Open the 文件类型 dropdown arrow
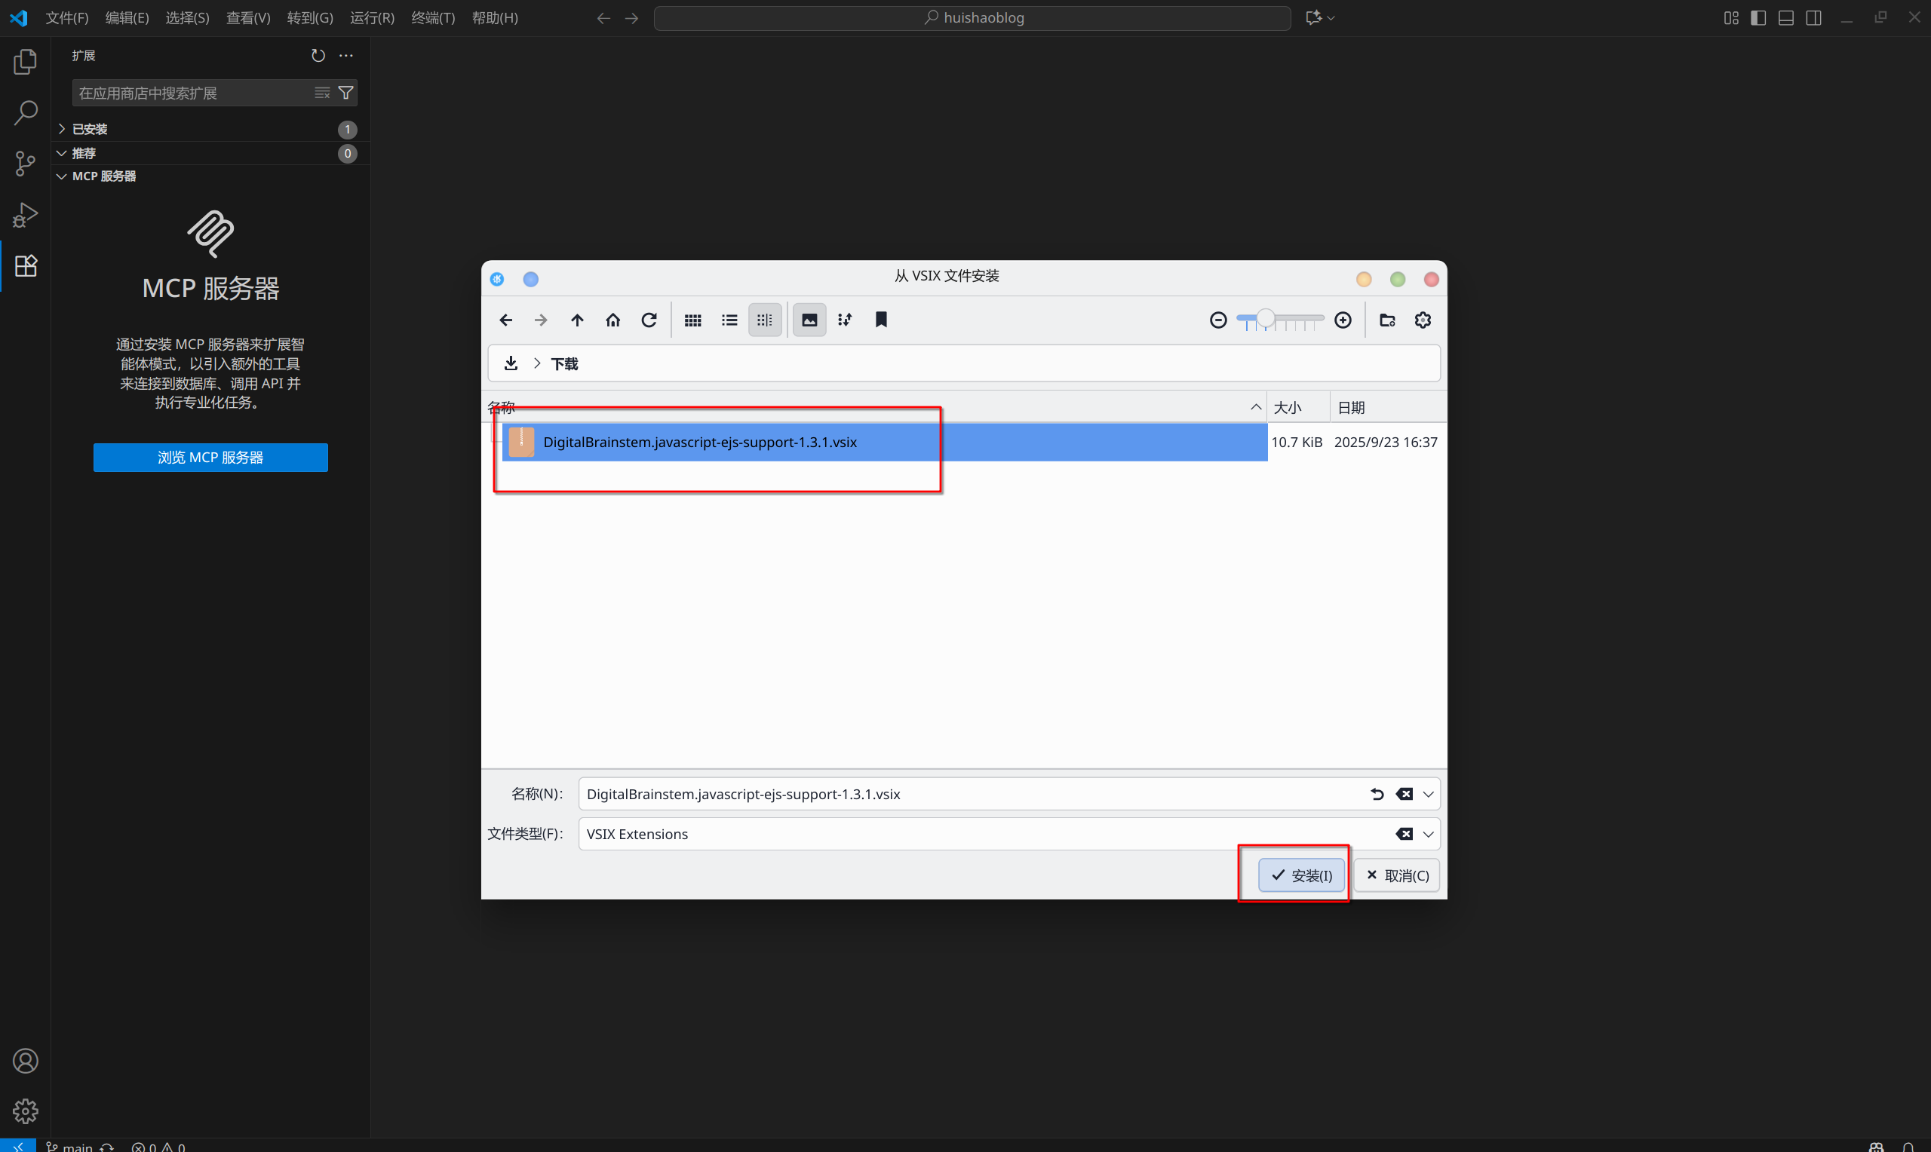The width and height of the screenshot is (1931, 1152). (x=1428, y=834)
